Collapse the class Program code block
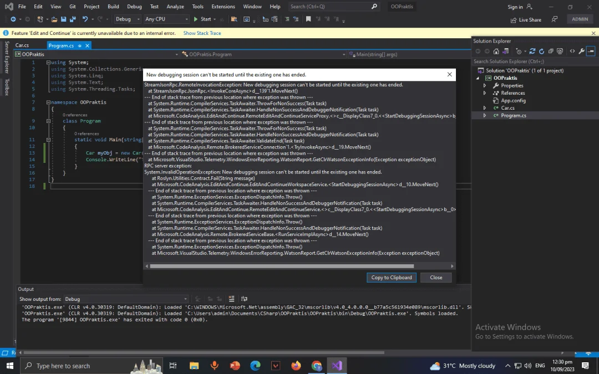Image resolution: width=599 pixels, height=374 pixels. 48,121
